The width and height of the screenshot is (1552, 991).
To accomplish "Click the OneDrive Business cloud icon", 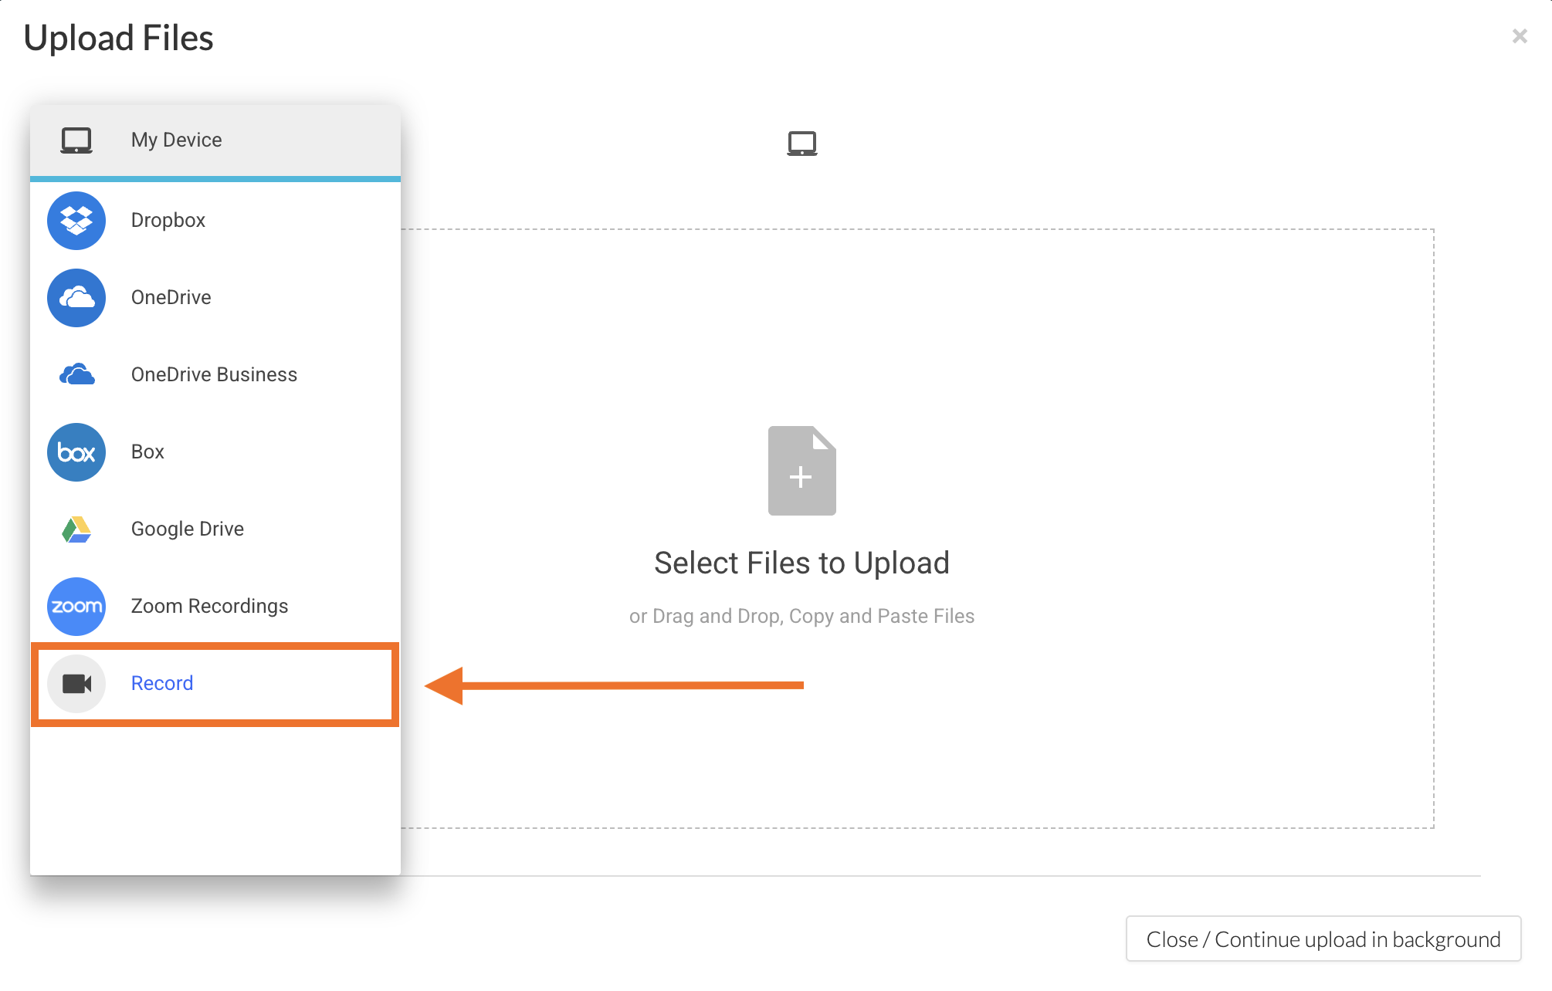I will coord(76,375).
